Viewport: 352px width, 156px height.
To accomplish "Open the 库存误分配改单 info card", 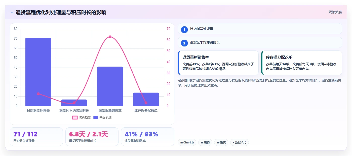I will (x=302, y=63).
